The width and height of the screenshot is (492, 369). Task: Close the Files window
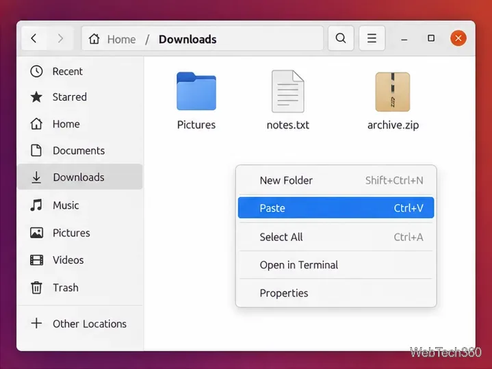[x=458, y=38]
